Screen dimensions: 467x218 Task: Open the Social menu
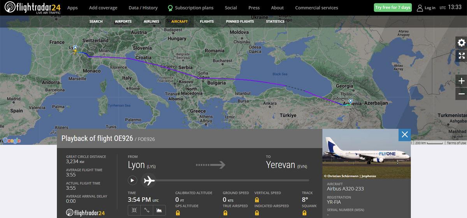coord(231,8)
